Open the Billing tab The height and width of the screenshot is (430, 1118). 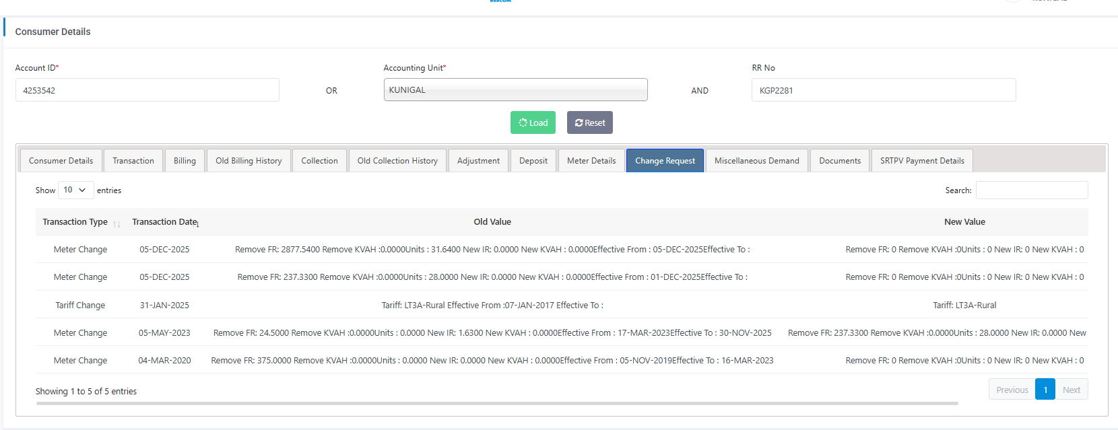(x=185, y=161)
